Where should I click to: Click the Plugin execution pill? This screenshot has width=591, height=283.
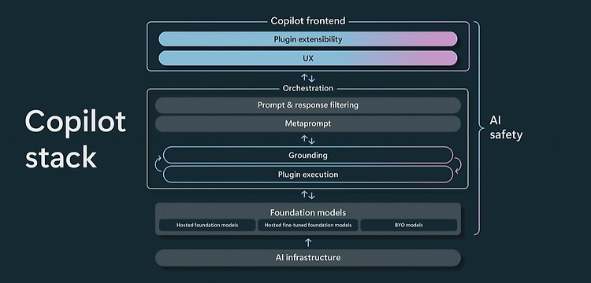307,175
